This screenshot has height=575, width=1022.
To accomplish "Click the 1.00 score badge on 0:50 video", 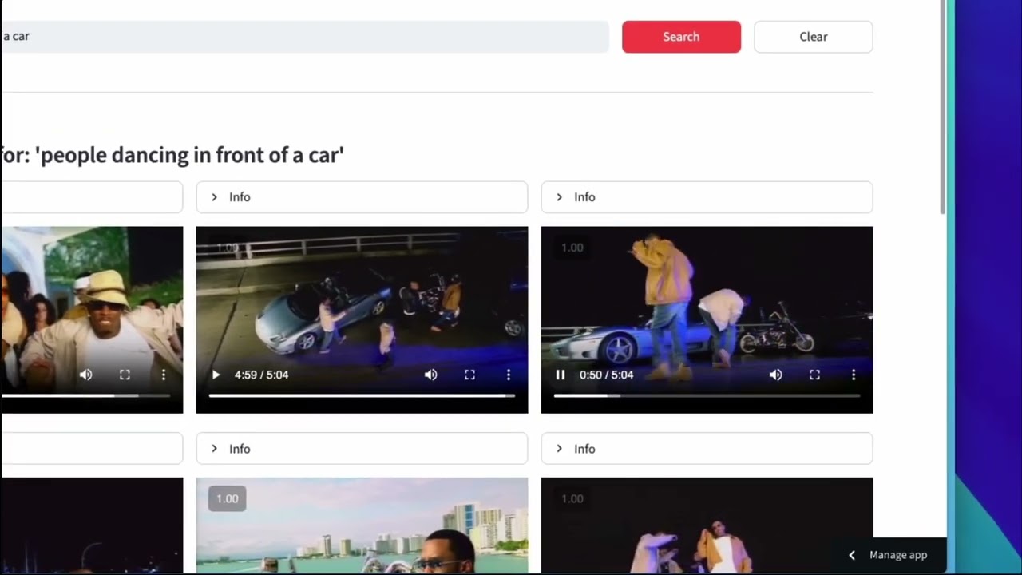I will pos(572,248).
